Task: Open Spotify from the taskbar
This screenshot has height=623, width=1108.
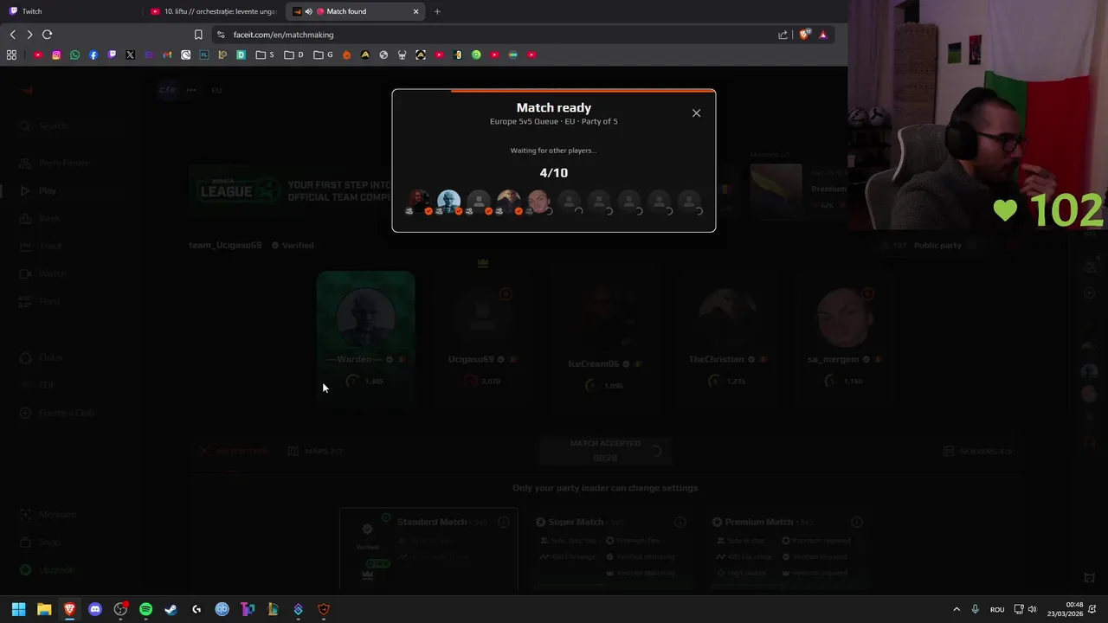Action: [x=145, y=609]
